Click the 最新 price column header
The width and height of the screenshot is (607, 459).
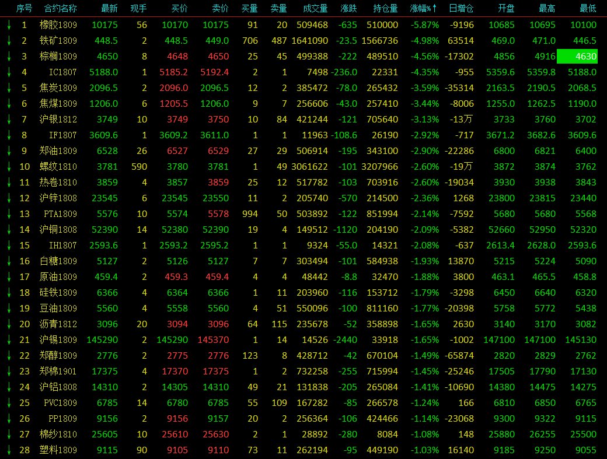109,9
